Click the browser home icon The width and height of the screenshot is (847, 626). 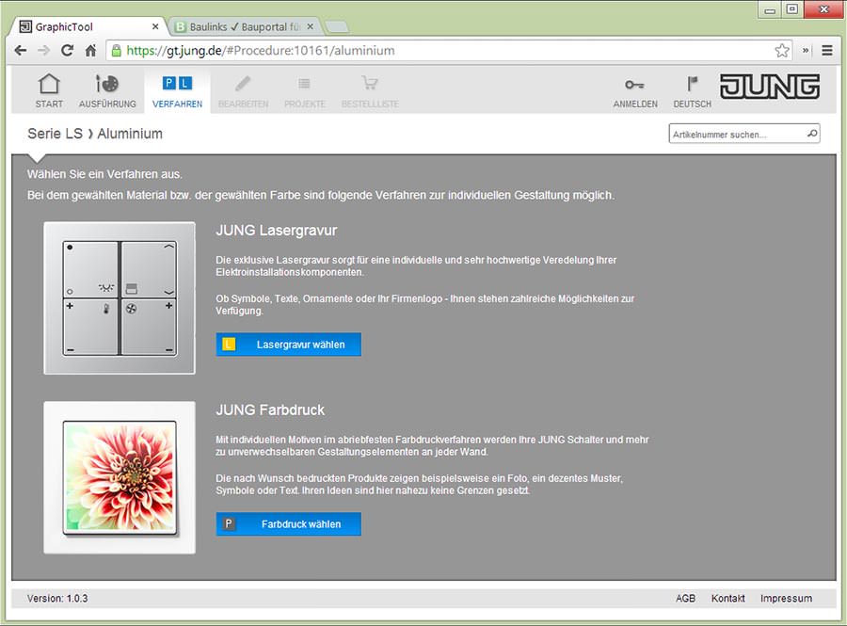point(90,51)
